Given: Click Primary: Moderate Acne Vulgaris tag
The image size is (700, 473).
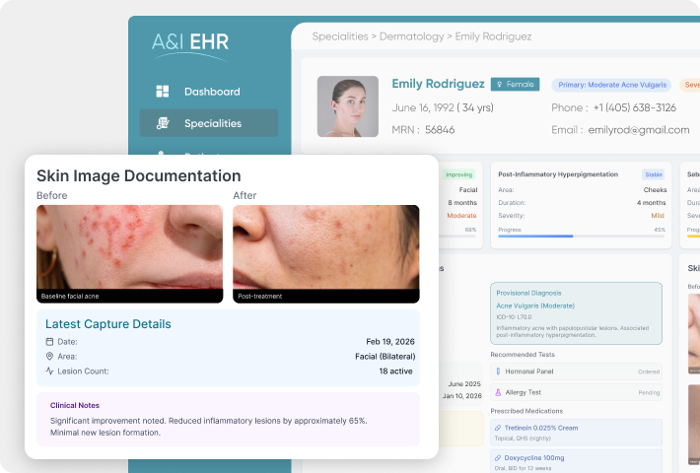Looking at the screenshot, I should pos(612,85).
